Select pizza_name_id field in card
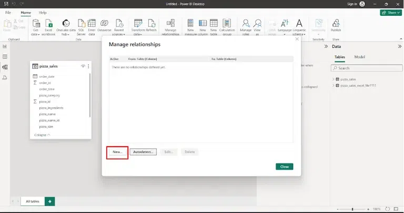 coord(49,120)
